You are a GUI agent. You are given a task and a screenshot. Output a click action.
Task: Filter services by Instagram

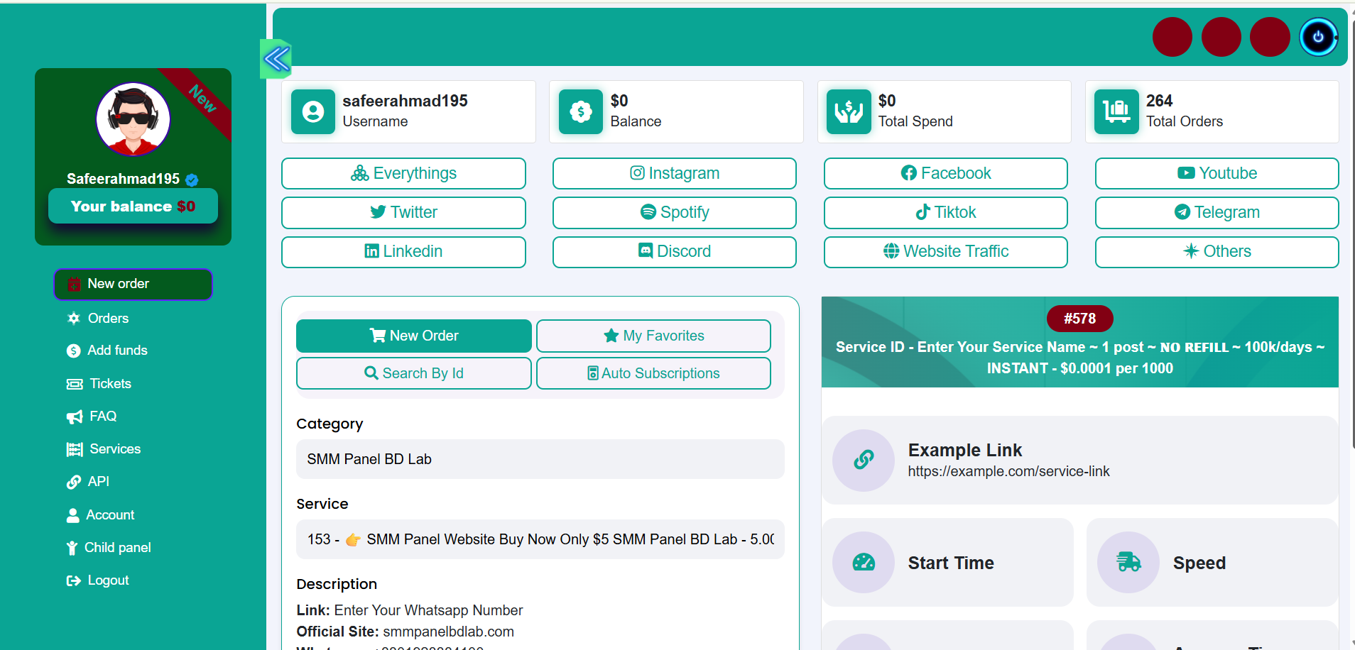point(675,173)
